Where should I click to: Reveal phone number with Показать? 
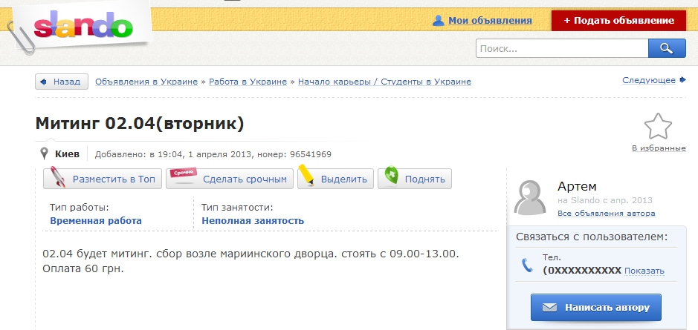(644, 271)
